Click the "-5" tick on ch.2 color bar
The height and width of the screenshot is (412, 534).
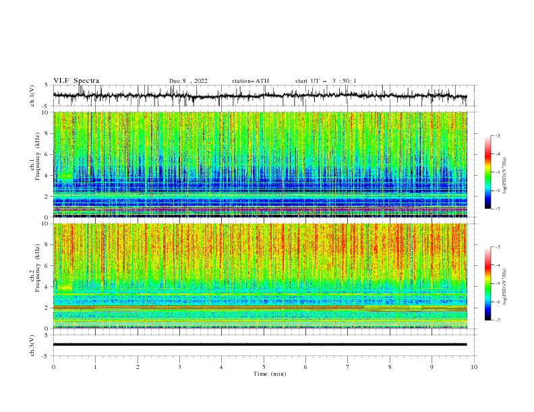tap(497, 283)
